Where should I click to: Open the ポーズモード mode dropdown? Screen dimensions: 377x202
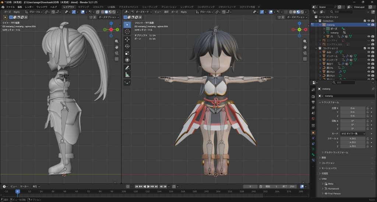pos(142,12)
